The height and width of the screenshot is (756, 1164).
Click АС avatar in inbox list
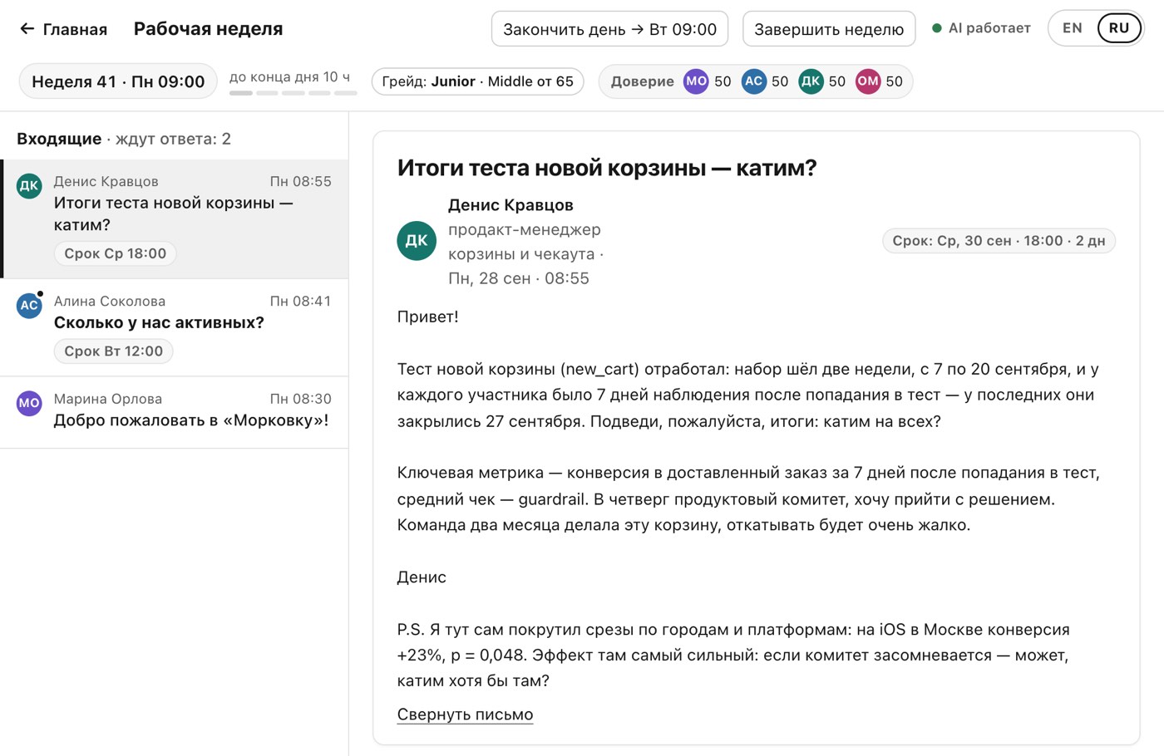tap(29, 305)
